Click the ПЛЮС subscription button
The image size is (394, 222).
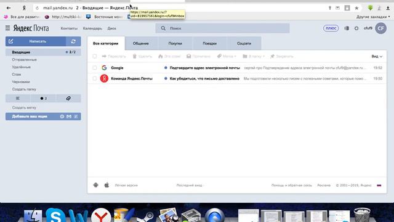point(331,28)
